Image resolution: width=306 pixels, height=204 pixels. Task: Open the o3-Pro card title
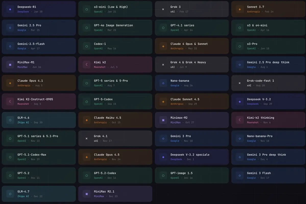click(x=252, y=44)
